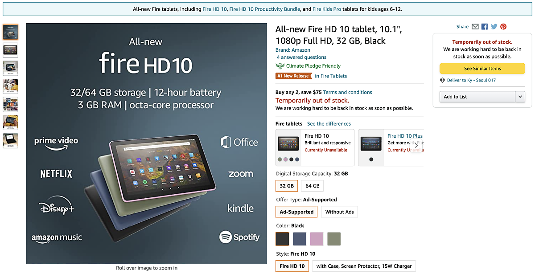Share on Twitter bird icon

[x=494, y=27]
